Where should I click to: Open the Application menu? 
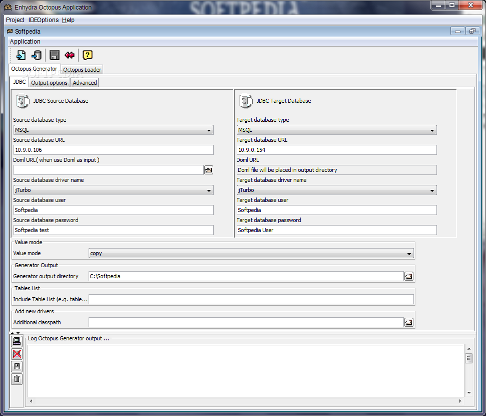(x=25, y=42)
